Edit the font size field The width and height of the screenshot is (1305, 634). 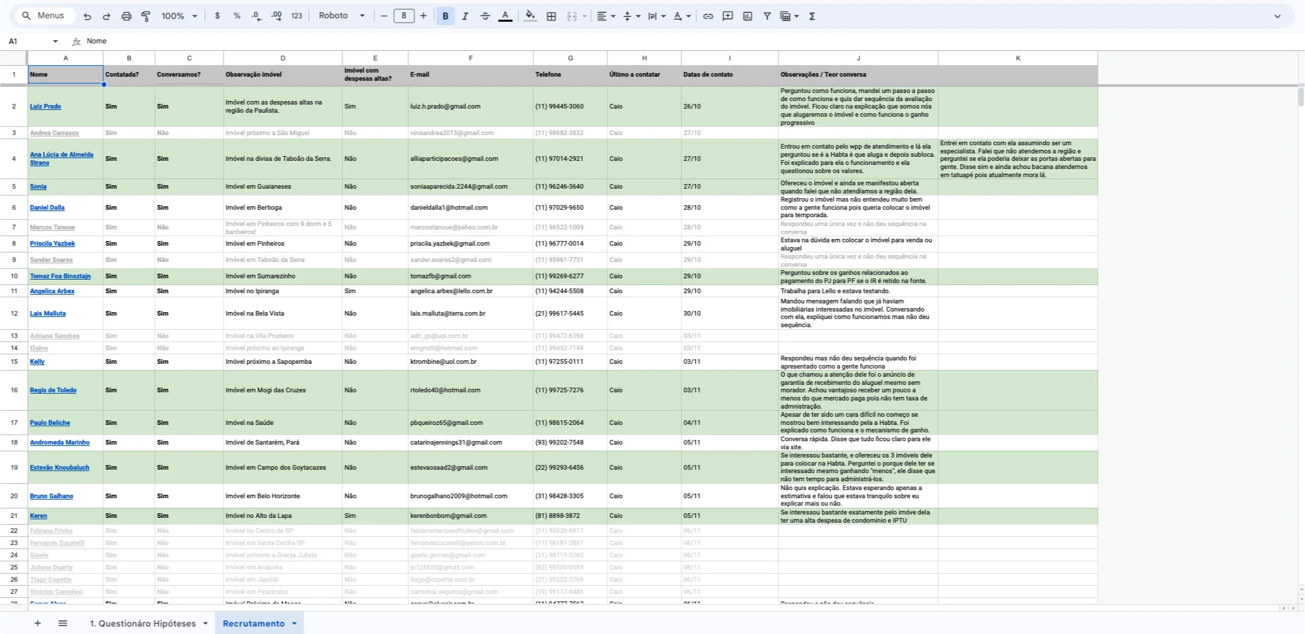tap(404, 16)
